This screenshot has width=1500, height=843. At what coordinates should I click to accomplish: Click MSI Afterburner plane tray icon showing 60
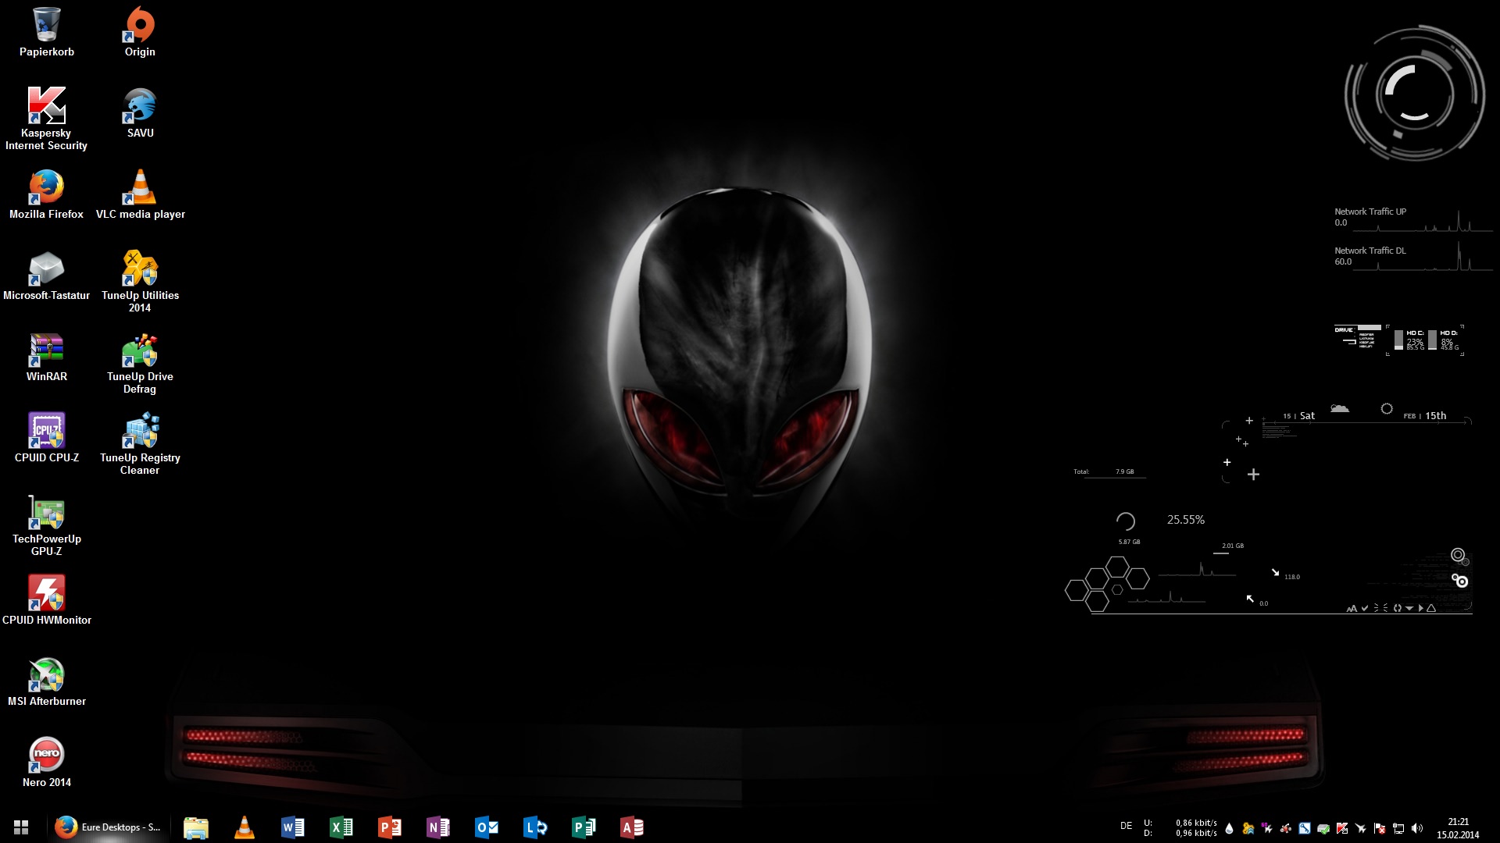(1266, 828)
